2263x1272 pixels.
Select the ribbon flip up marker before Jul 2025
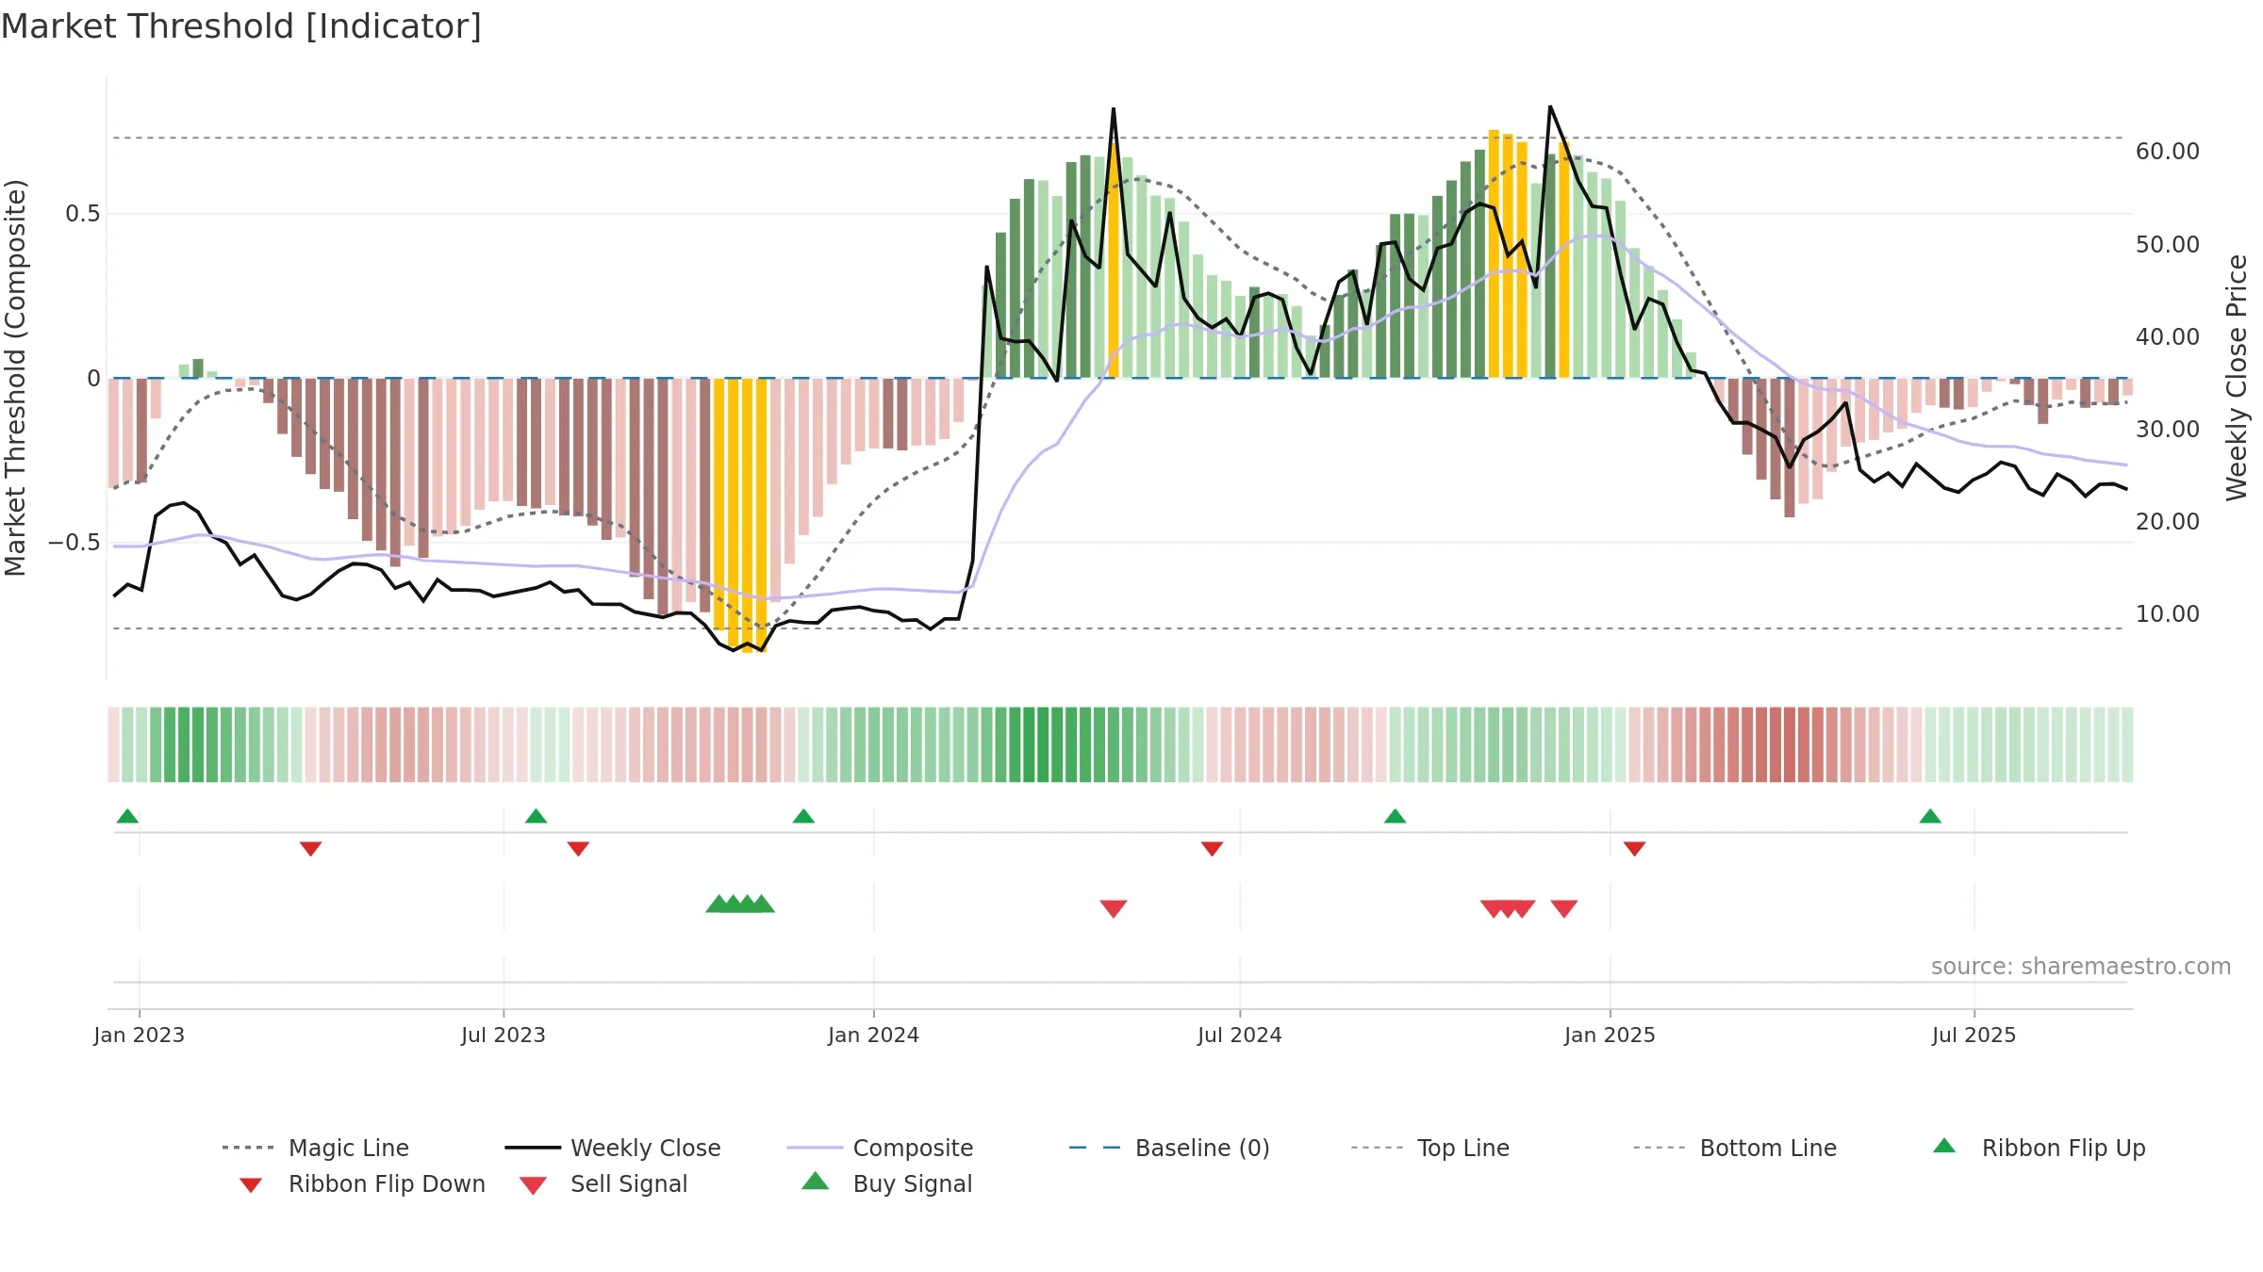(1930, 816)
